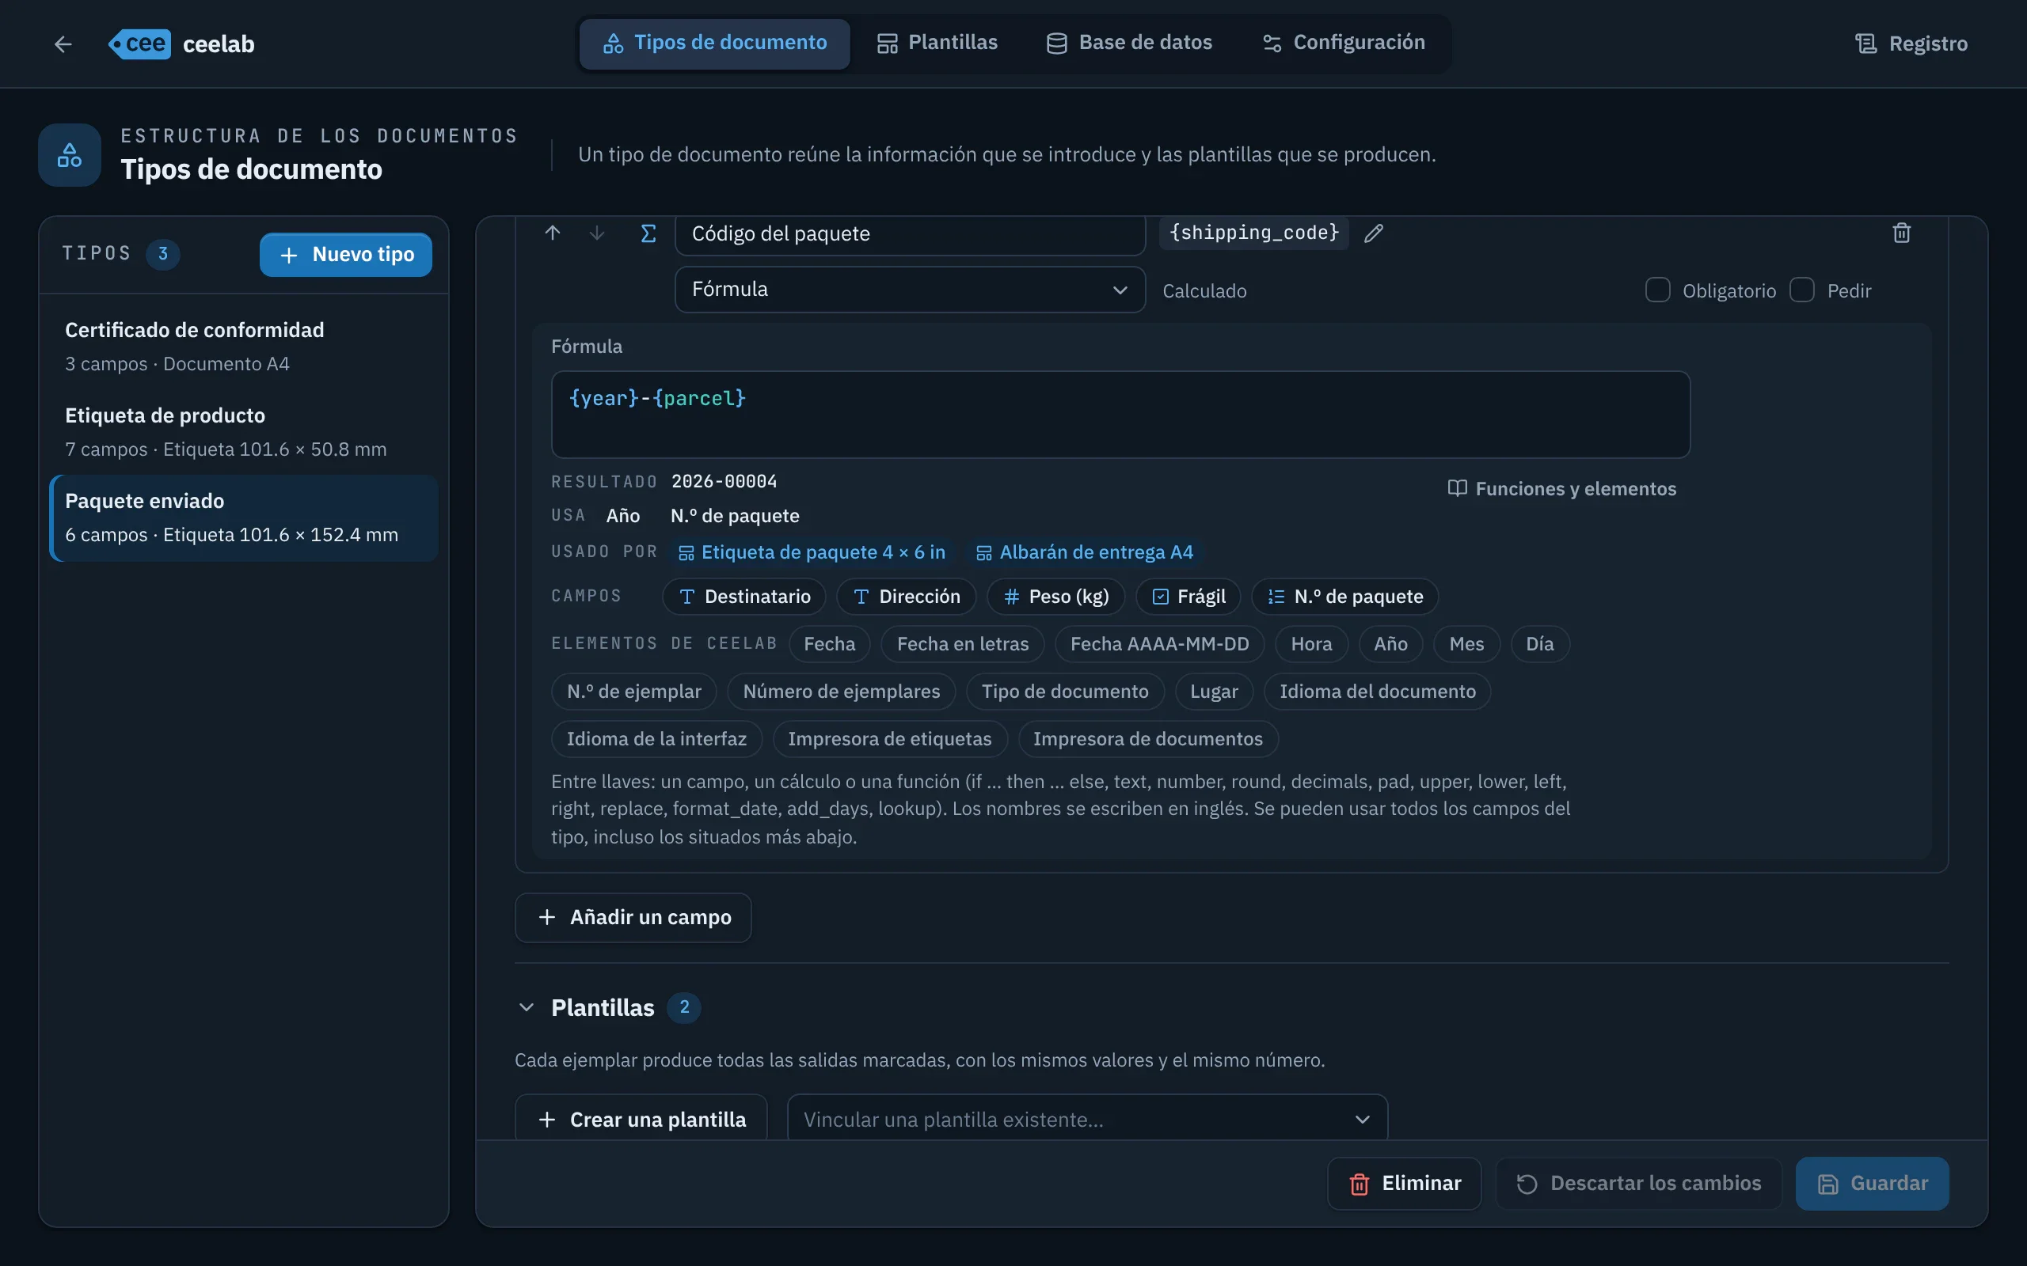Screen dimensions: 2027x1266
Task: Delete the Código del paquete field
Action: tap(1901, 233)
